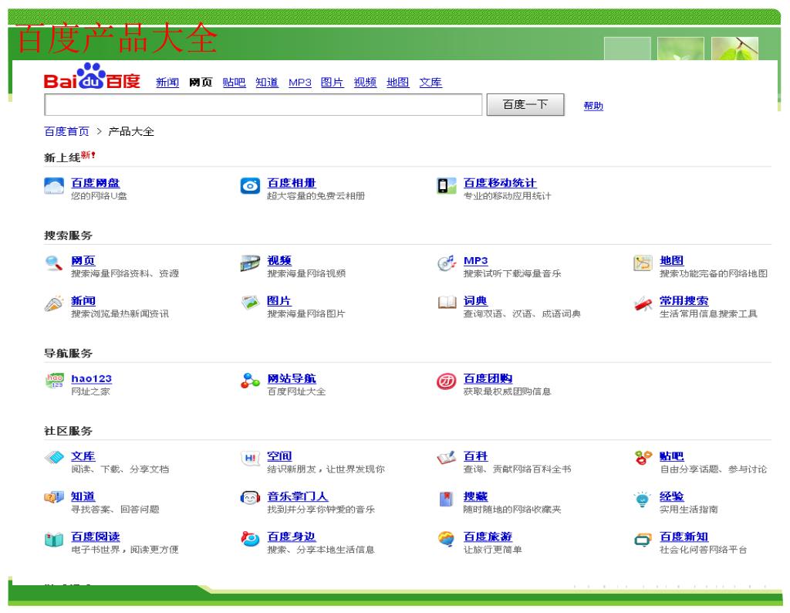Go to 百度首页 via breadcrumb
The image size is (790, 613).
[66, 131]
